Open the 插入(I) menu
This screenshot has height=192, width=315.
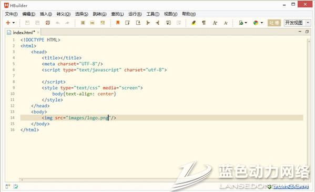pyautogui.click(x=46, y=14)
